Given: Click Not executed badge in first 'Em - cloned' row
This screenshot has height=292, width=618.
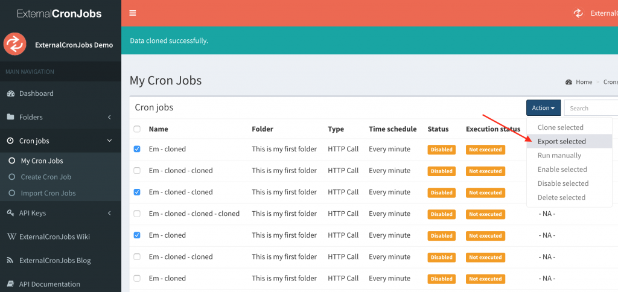Looking at the screenshot, I should click(x=485, y=150).
